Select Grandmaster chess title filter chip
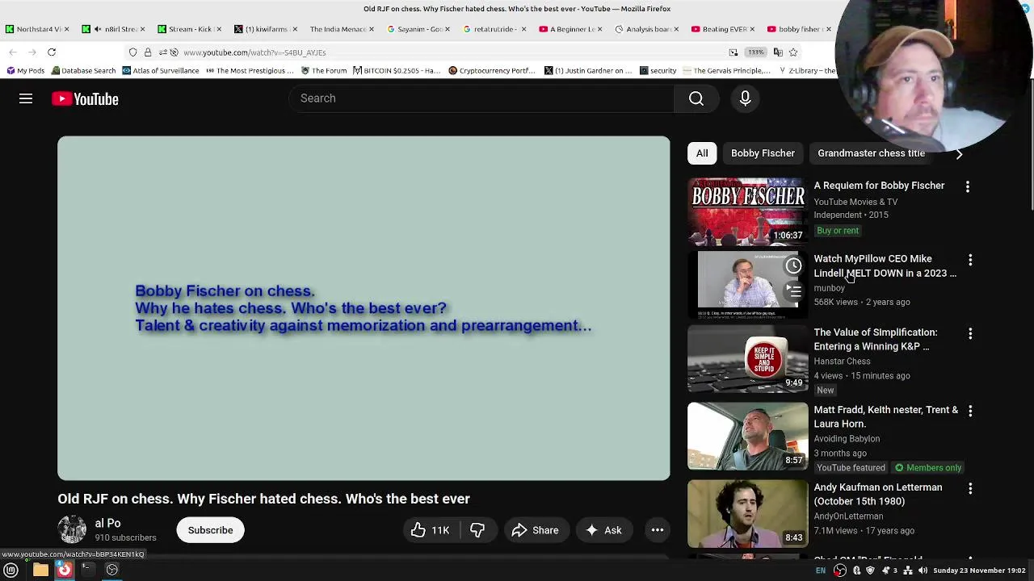1034x581 pixels. tap(871, 153)
